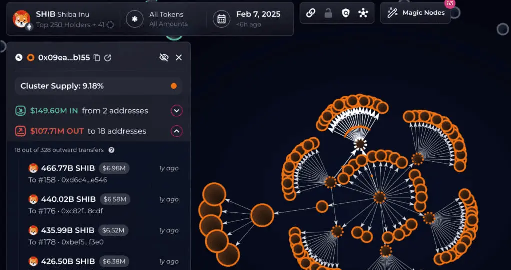
Task: Click the cluster nodes icon in toolbar
Action: coord(363,13)
